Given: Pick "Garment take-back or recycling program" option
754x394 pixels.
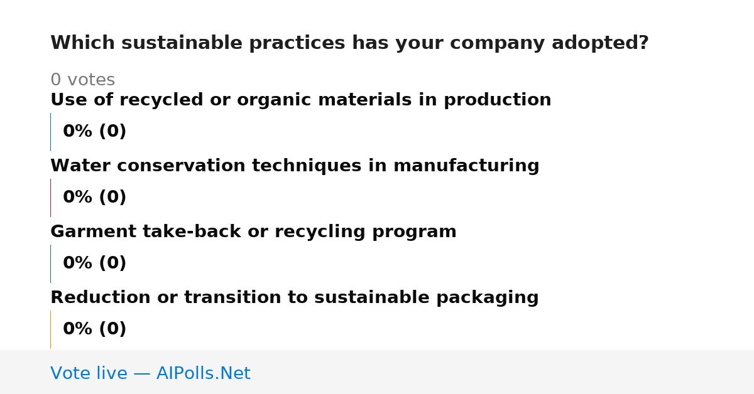Looking at the screenshot, I should pos(253,232).
